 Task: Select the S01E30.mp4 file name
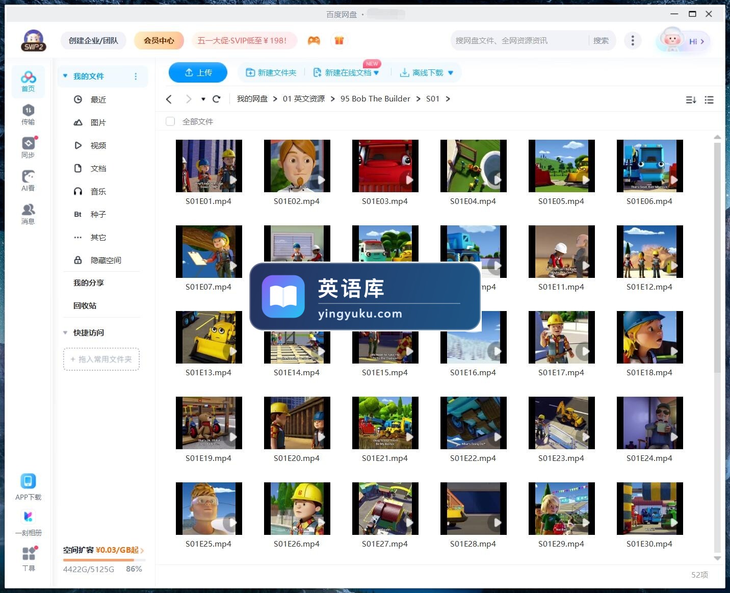649,544
